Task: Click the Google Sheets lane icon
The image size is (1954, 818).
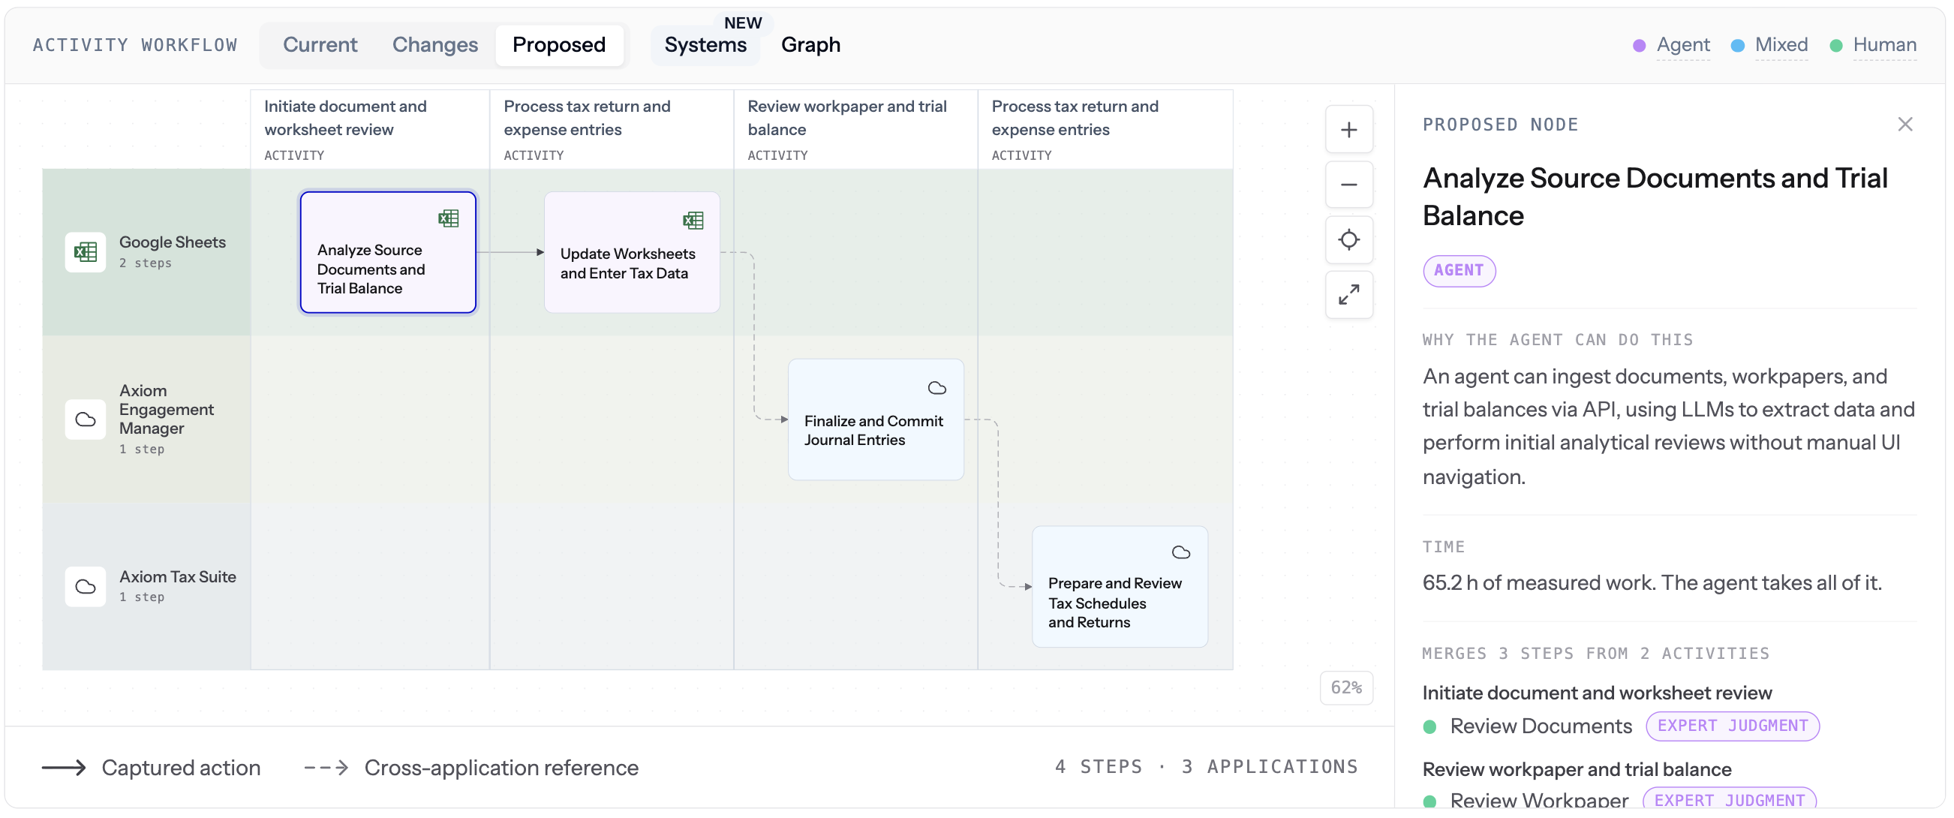Action: click(x=86, y=252)
